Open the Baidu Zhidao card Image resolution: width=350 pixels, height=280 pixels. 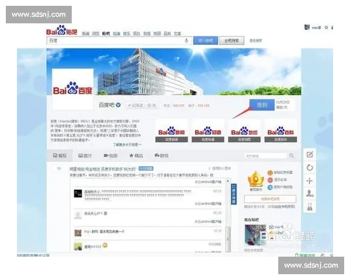[x=208, y=131]
